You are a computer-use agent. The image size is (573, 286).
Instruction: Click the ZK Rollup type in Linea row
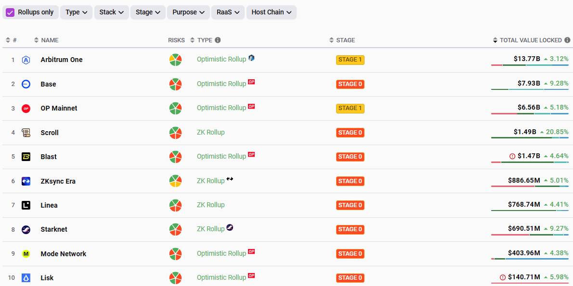tap(211, 205)
